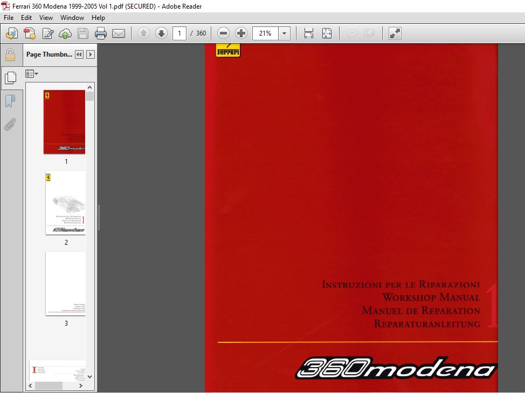Print the document with printer icon
Viewport: 525px width, 393px height.
(100, 33)
